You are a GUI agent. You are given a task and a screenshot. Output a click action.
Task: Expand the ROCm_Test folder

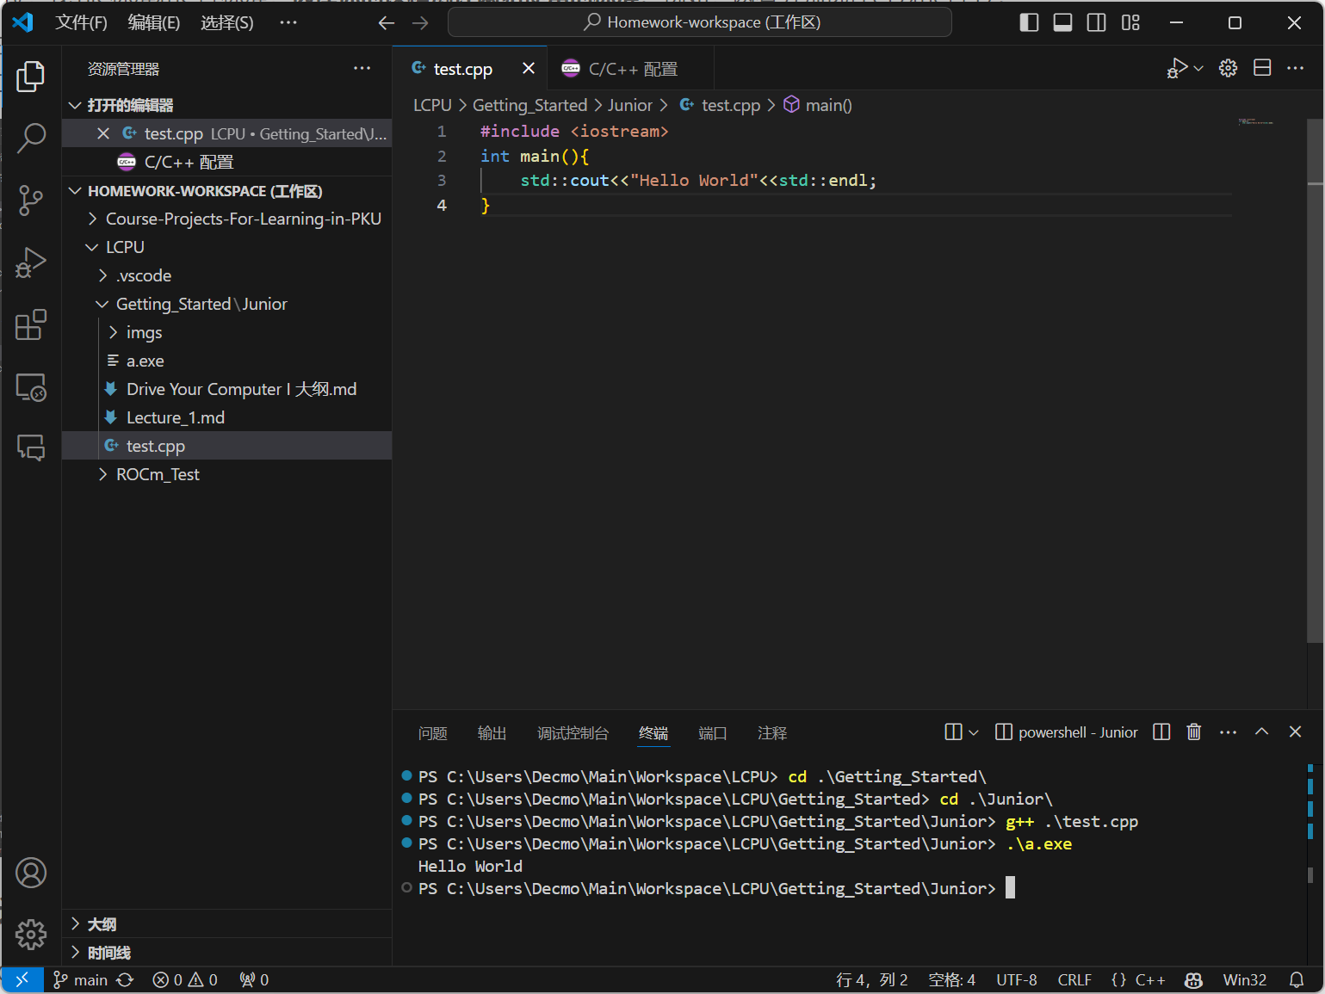(158, 474)
